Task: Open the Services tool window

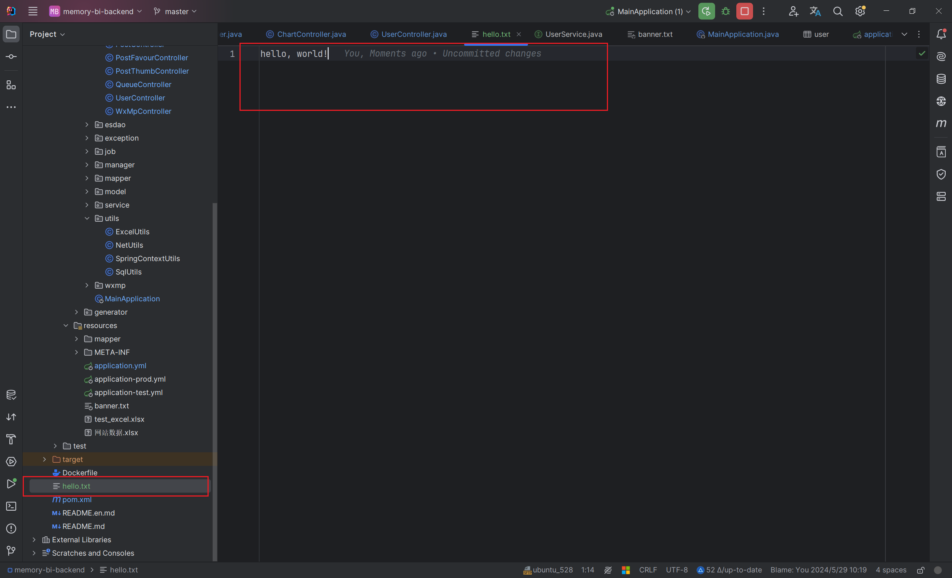Action: 11,462
